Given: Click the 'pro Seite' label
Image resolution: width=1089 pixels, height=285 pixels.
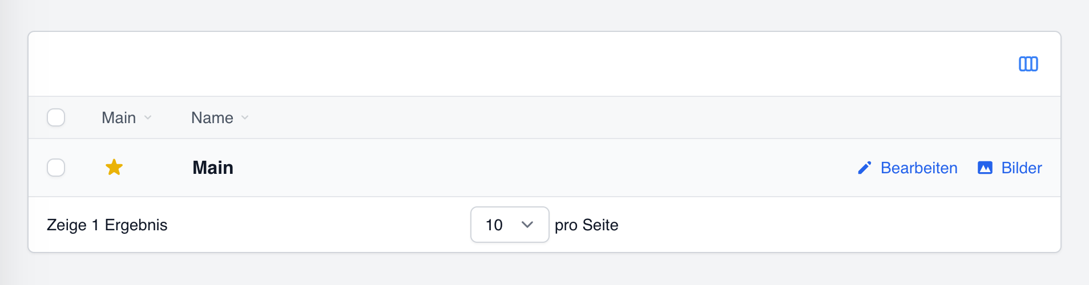Looking at the screenshot, I should 587,225.
